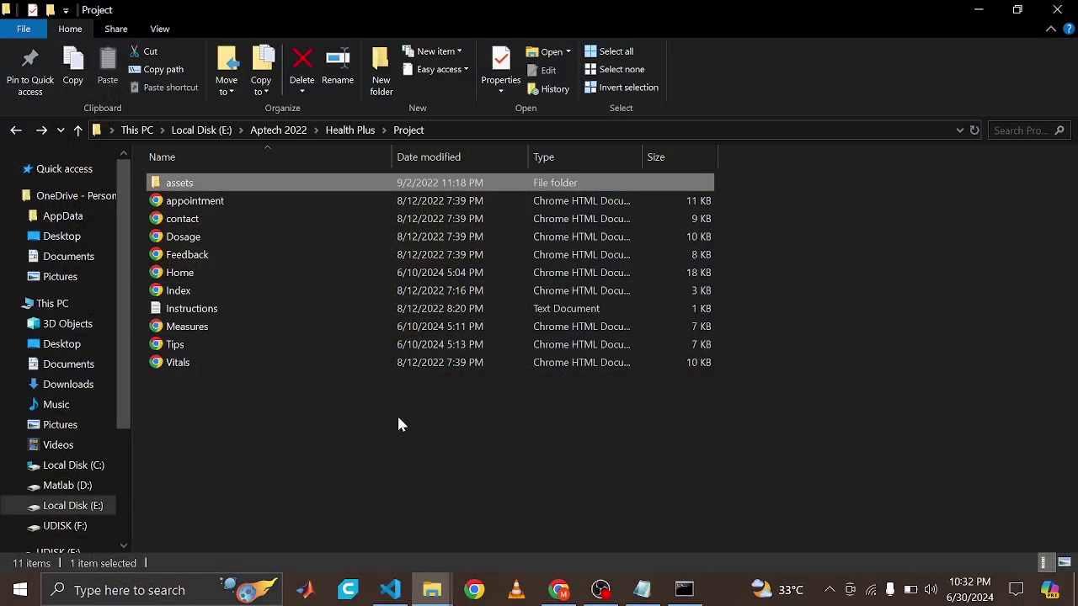
Task: Select the appointment HTML file
Action: [430, 200]
